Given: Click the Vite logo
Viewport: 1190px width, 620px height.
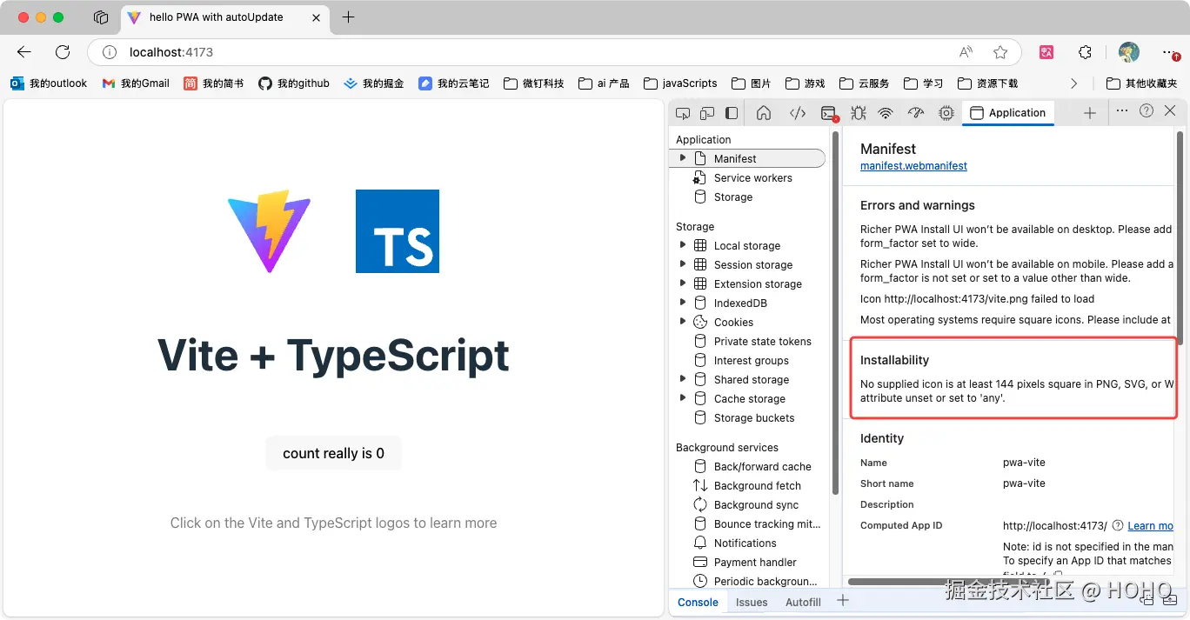Looking at the screenshot, I should [x=270, y=231].
